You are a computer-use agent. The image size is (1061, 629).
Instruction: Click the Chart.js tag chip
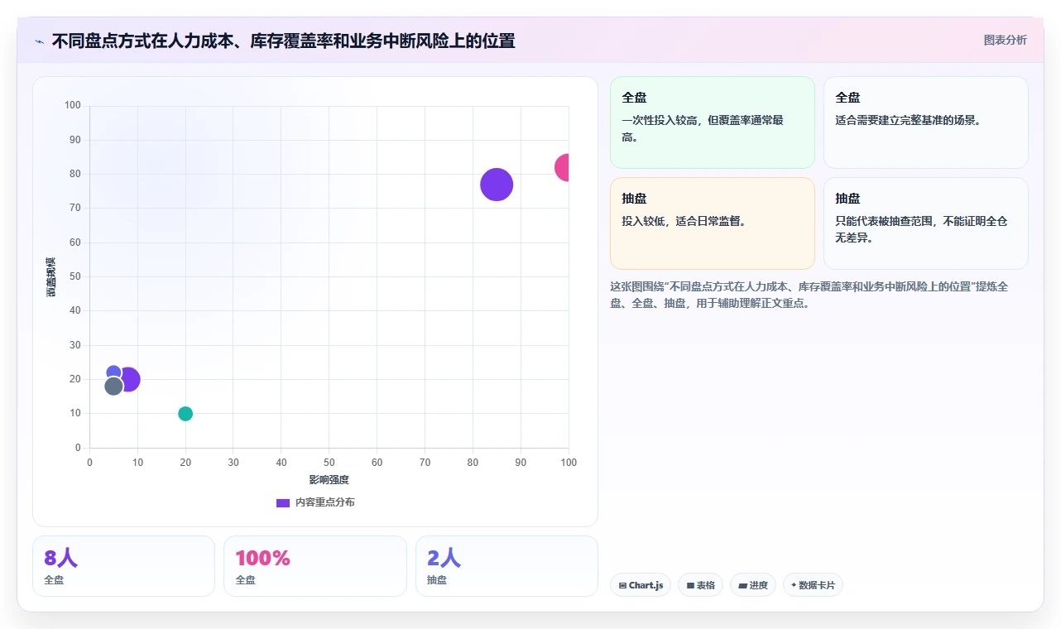(641, 585)
